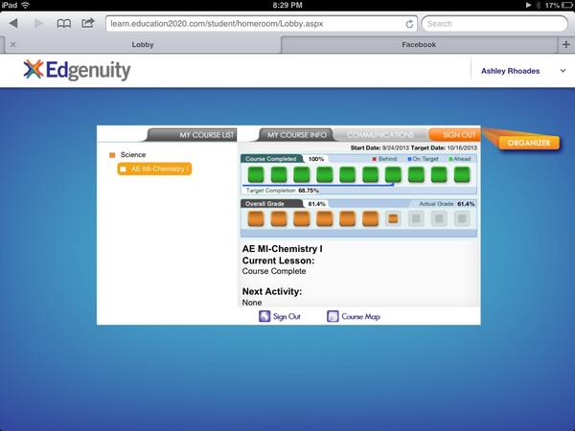Reload the page with the refresh icon
The width and height of the screenshot is (575, 431).
409,24
